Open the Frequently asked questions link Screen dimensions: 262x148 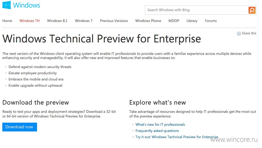coord(157,131)
